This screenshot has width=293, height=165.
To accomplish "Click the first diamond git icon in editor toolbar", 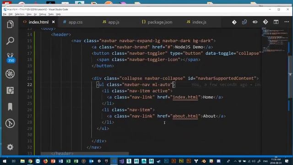I will (234, 22).
